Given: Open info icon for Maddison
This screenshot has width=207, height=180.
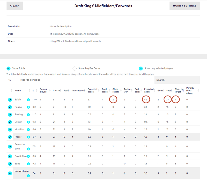Looking at the screenshot, I should [28, 129].
